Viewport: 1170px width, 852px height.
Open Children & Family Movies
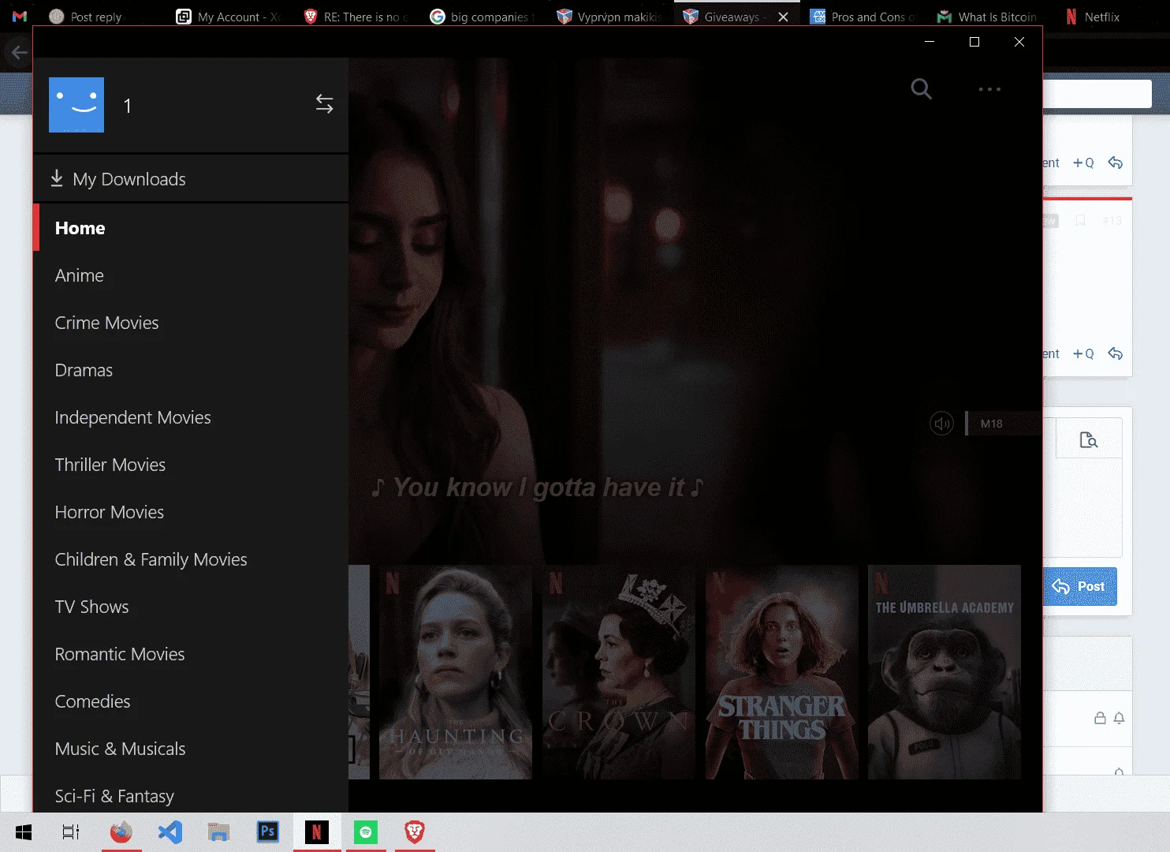[x=191, y=559]
